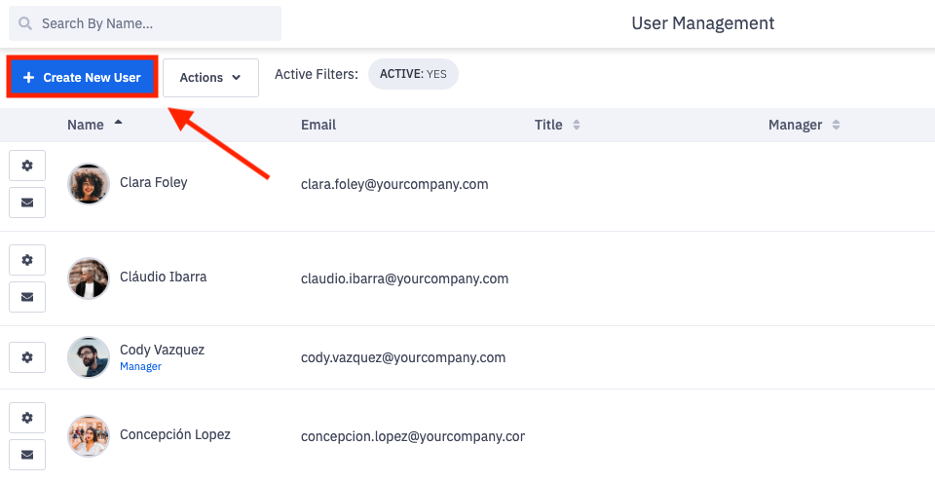
Task: Open Clara Foley's profile photo
Action: tap(89, 183)
